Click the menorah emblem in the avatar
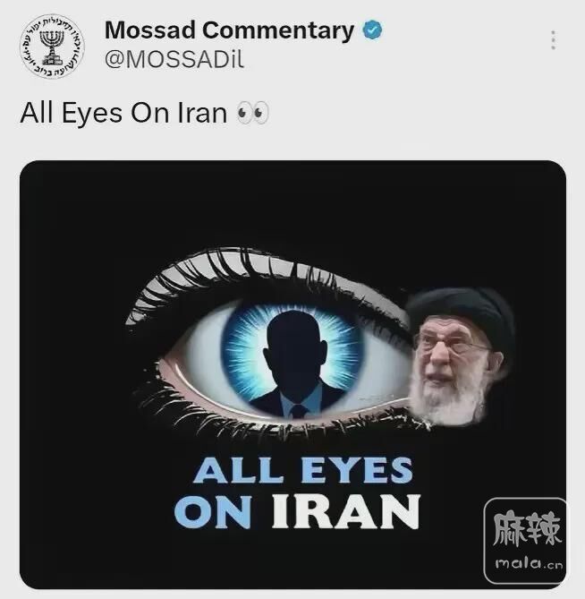This screenshot has height=599, width=585. point(52,47)
